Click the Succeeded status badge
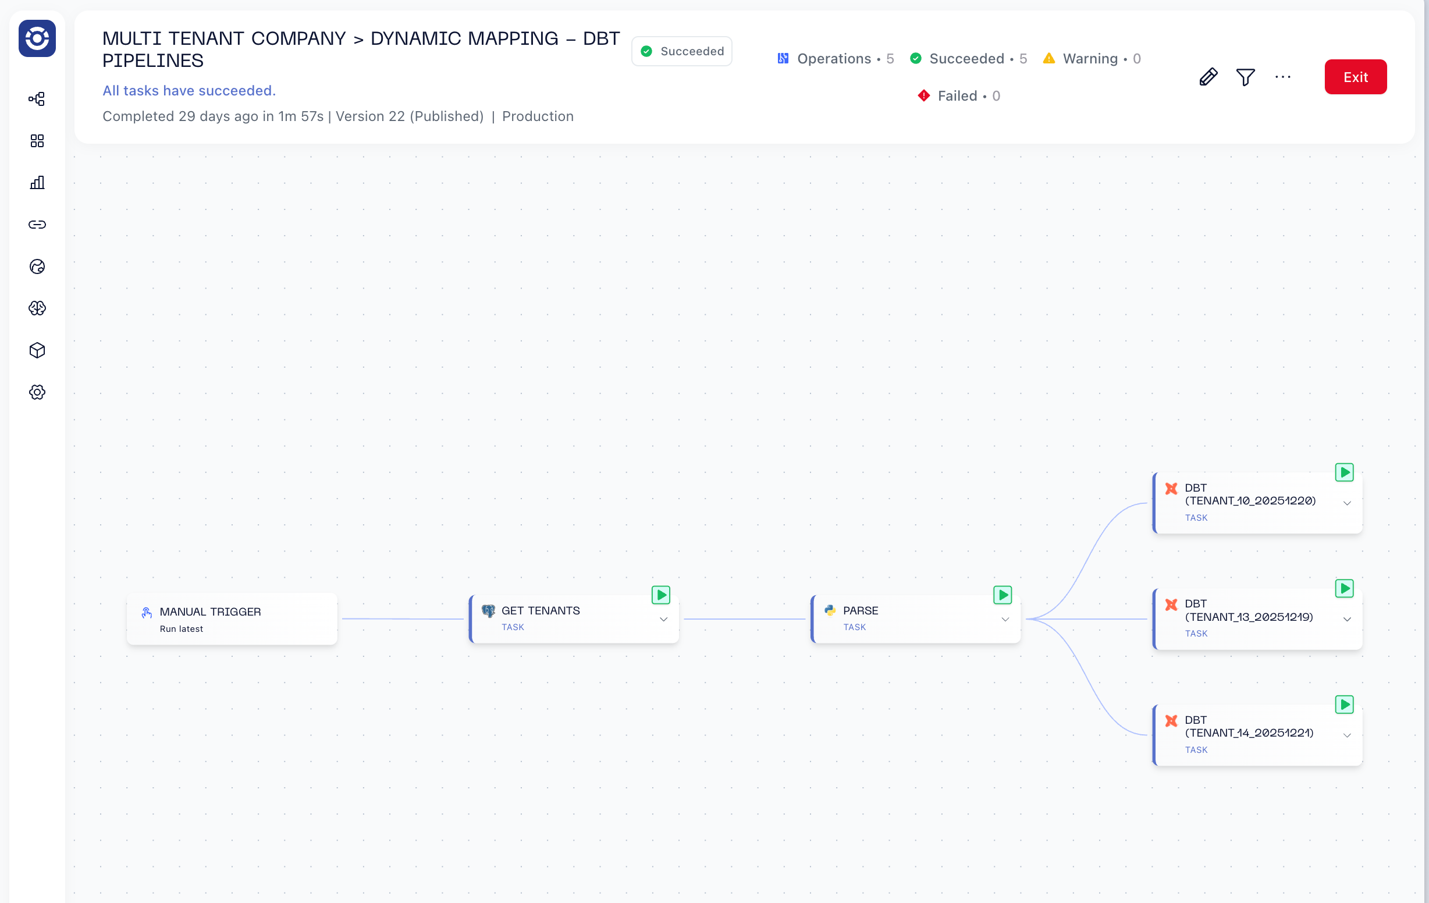Viewport: 1429px width, 903px height. coord(682,52)
